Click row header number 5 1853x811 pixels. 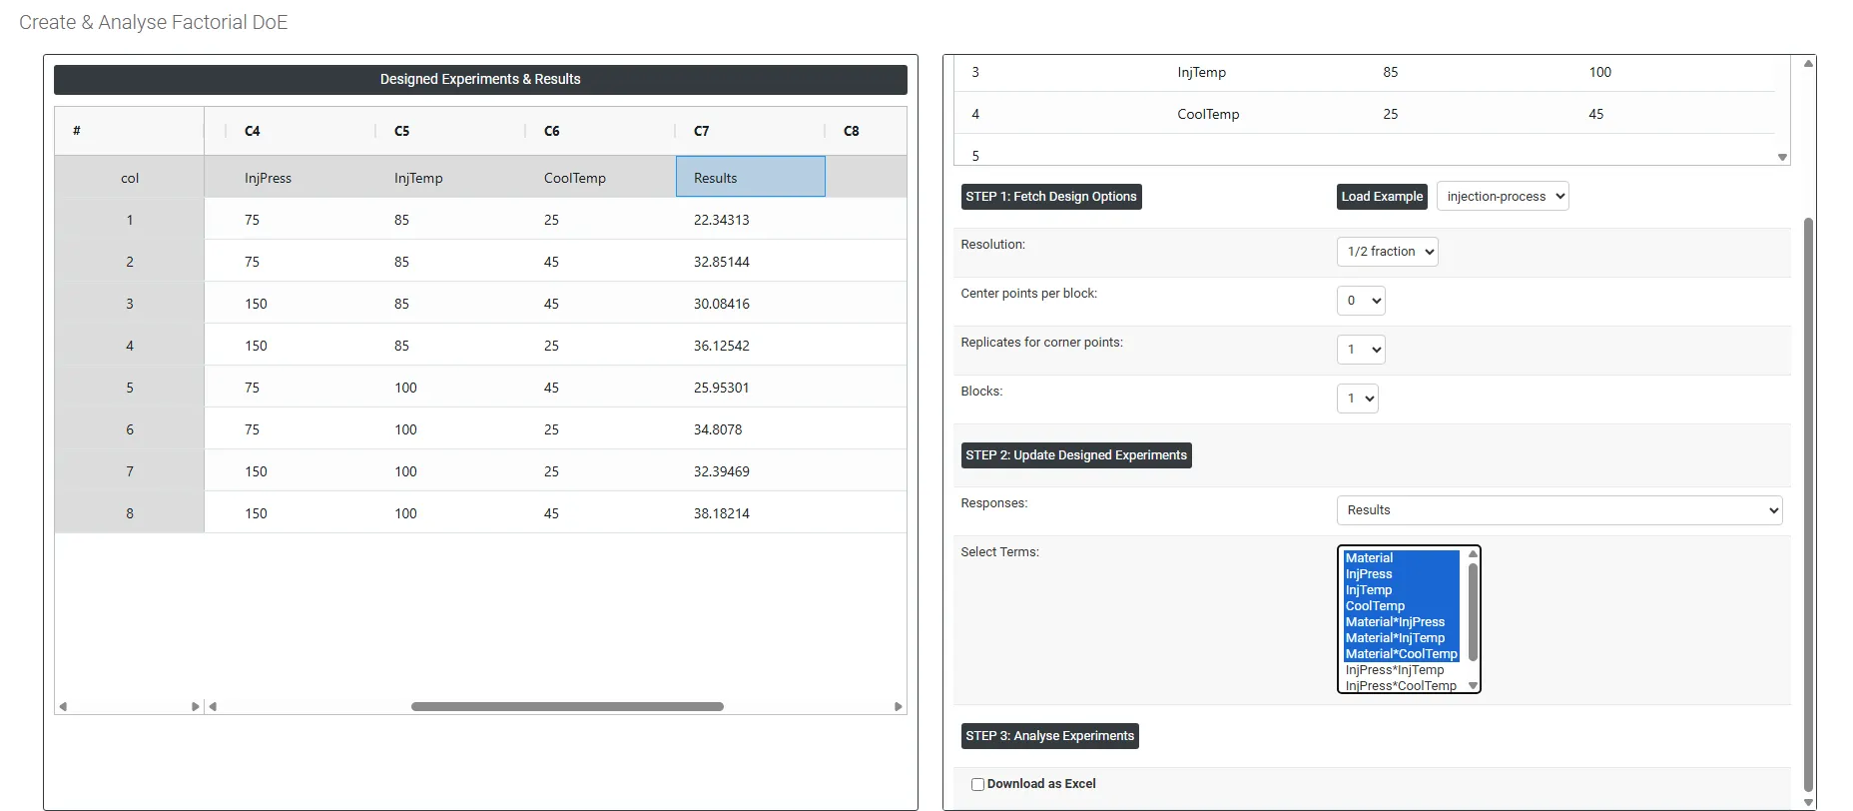tap(130, 388)
